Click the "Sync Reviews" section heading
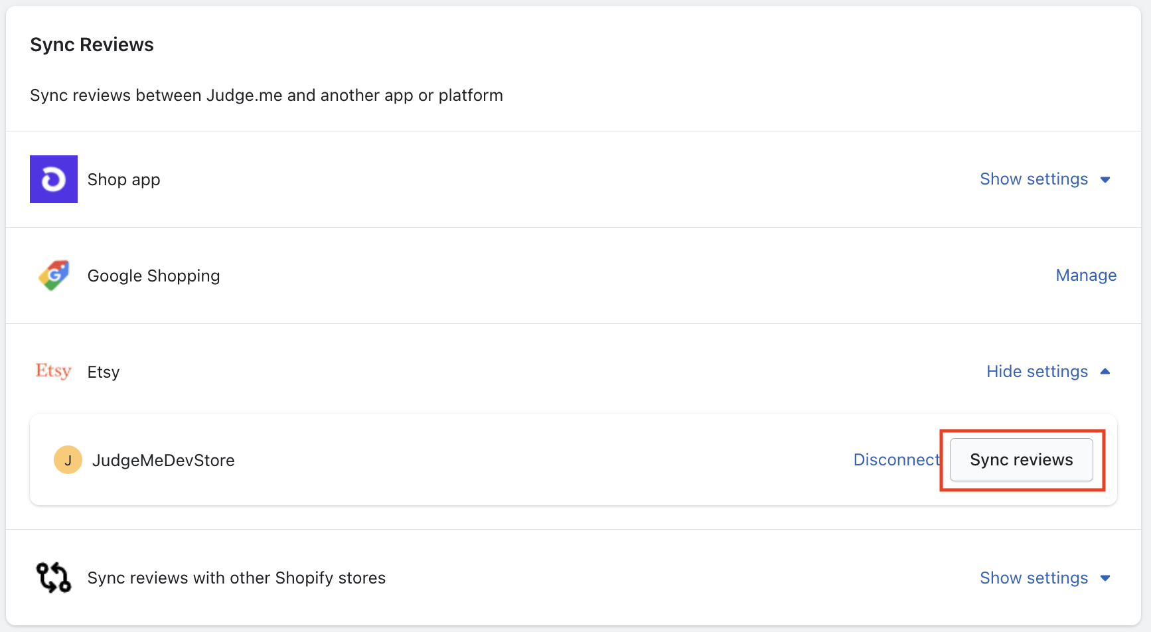 (x=92, y=45)
